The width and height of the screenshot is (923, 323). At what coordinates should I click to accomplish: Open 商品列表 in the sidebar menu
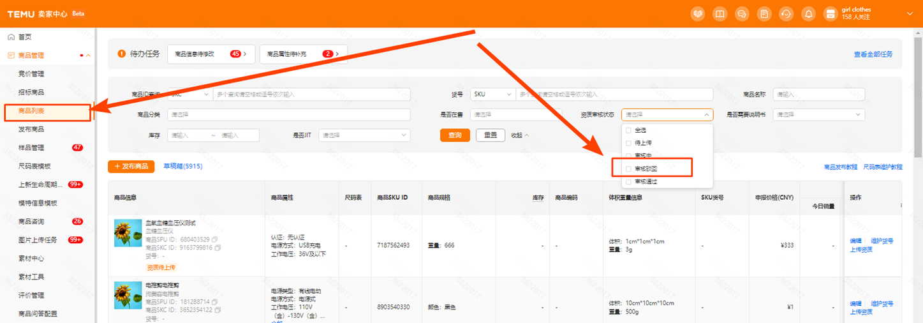pyautogui.click(x=32, y=111)
